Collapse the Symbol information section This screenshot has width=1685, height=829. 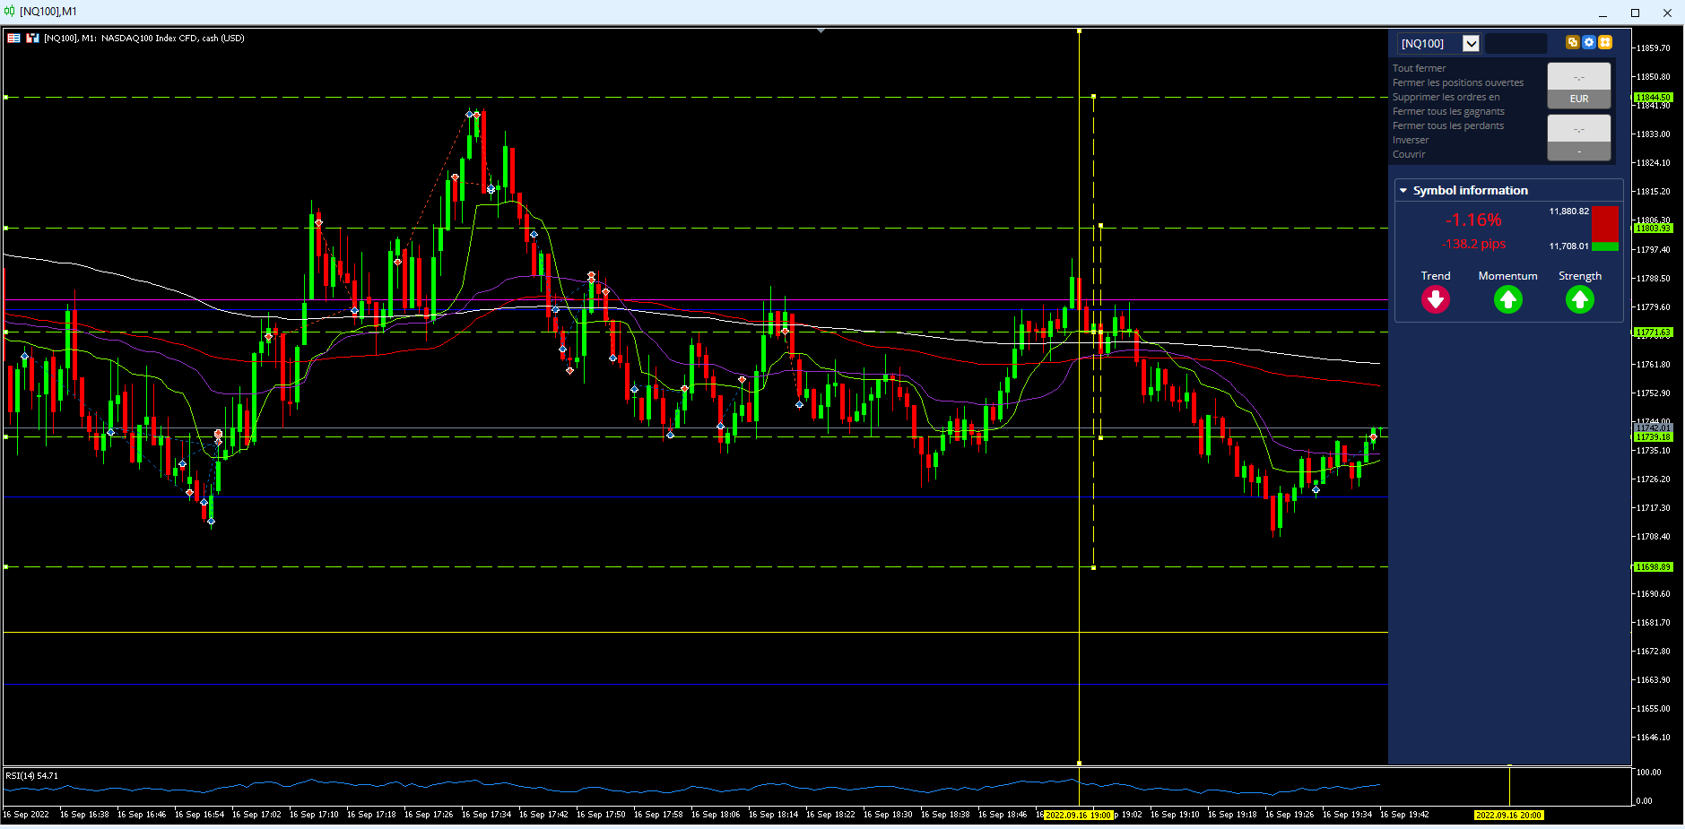[x=1403, y=190]
